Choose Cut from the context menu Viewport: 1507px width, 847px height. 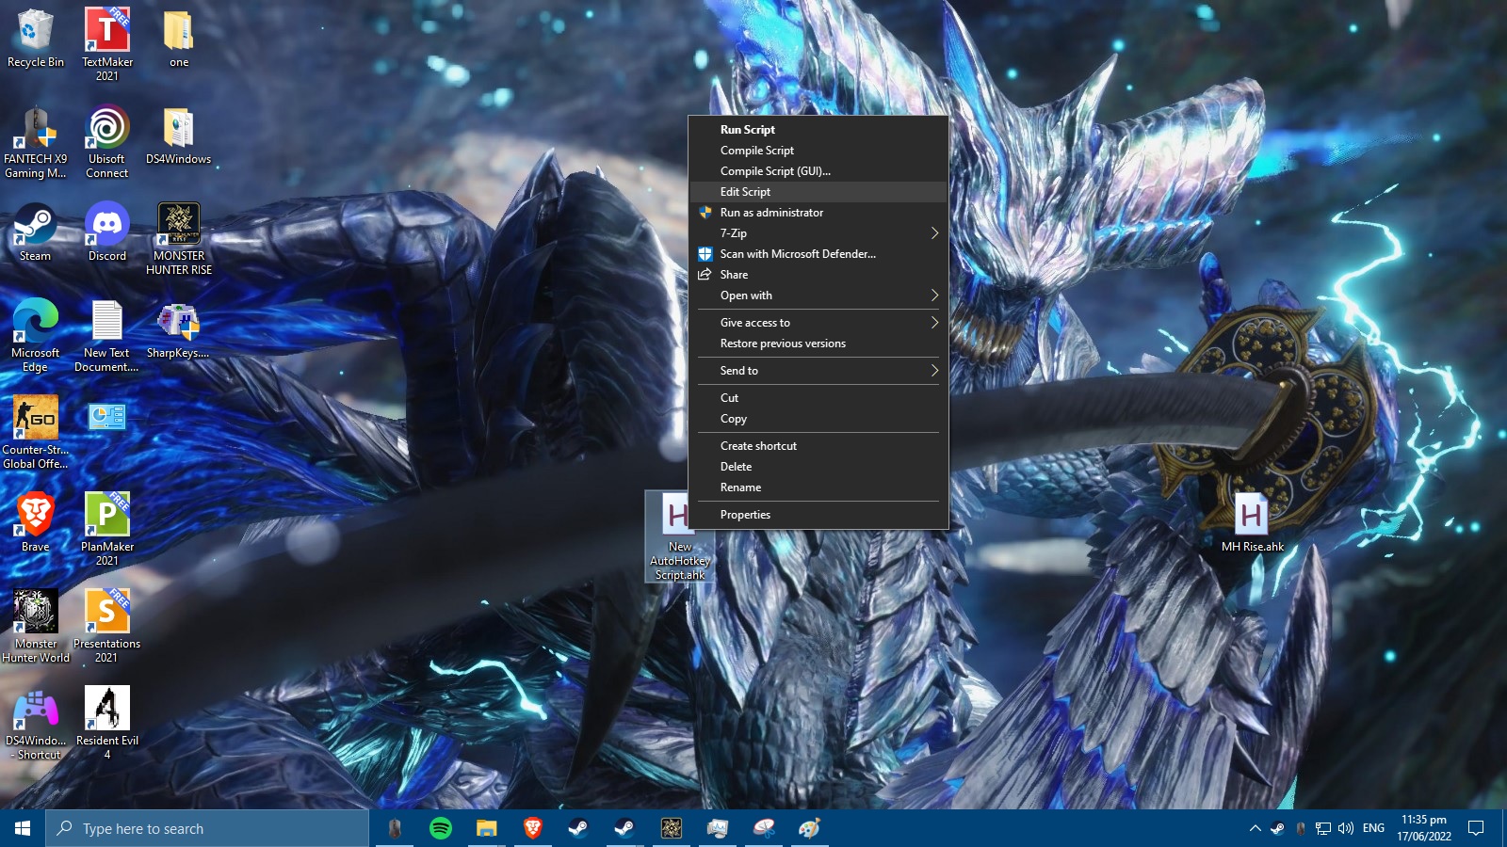click(x=818, y=398)
